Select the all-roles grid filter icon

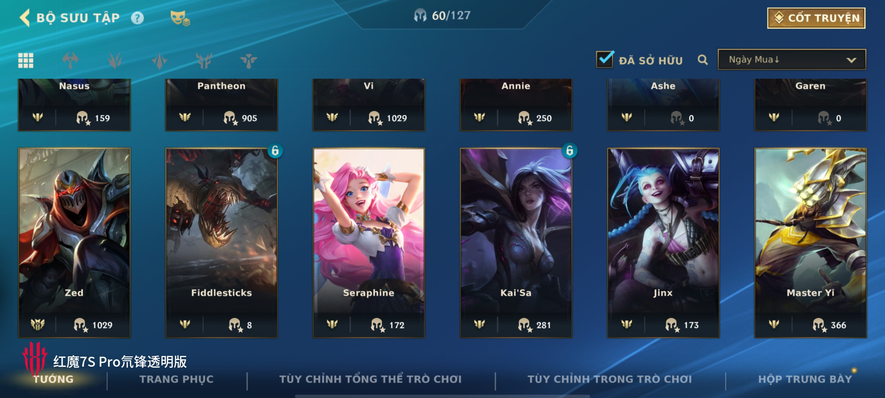(26, 60)
